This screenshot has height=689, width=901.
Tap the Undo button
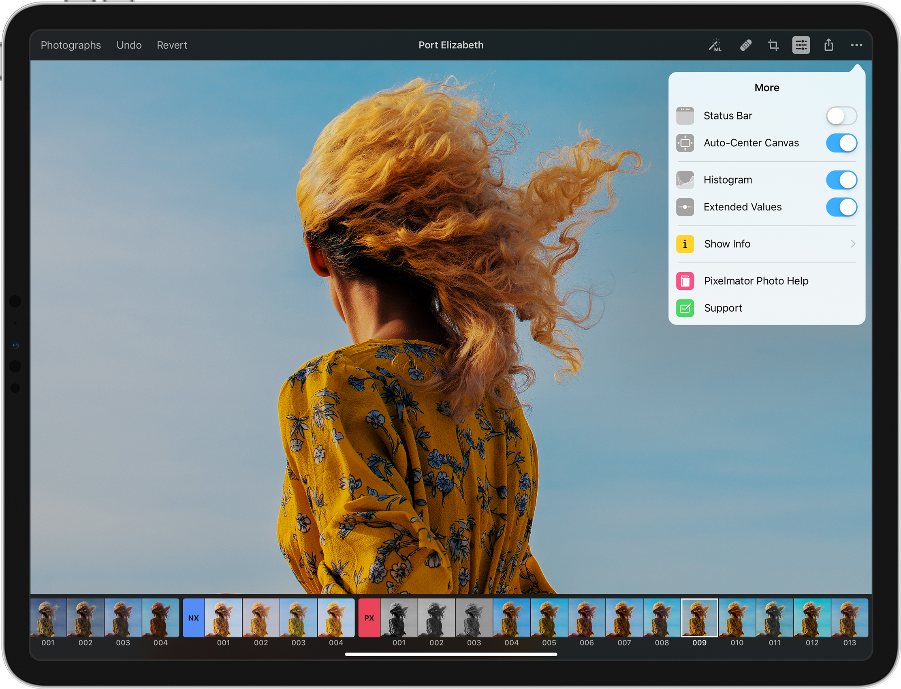tap(129, 45)
